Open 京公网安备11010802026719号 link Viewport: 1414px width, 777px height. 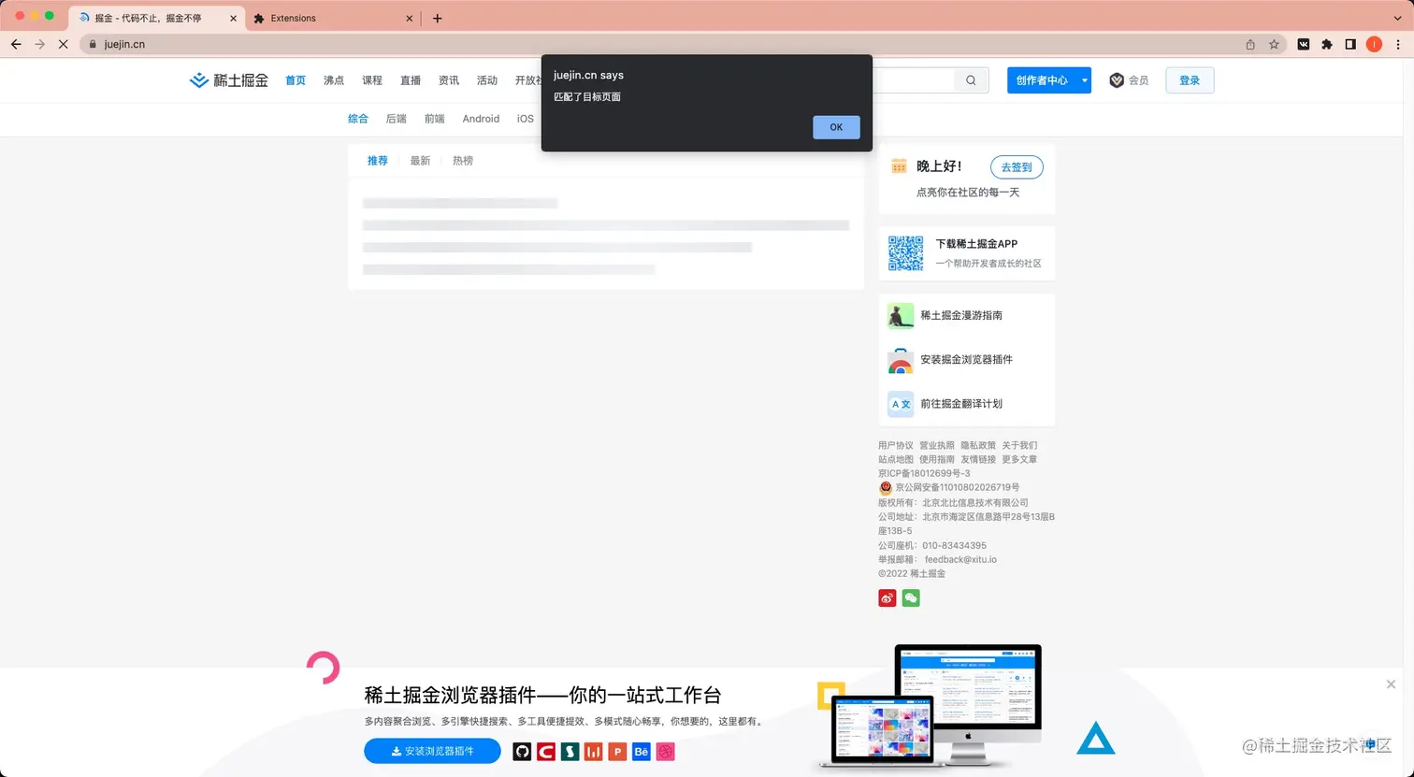pos(958,488)
